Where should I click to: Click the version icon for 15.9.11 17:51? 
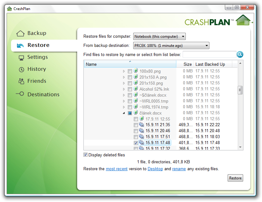click(141, 137)
